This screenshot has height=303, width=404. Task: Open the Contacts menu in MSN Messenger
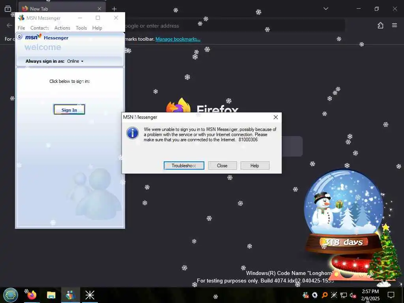point(40,28)
